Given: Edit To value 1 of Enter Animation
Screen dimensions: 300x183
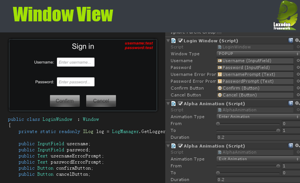Looking at the screenshot, I should click(291, 130).
